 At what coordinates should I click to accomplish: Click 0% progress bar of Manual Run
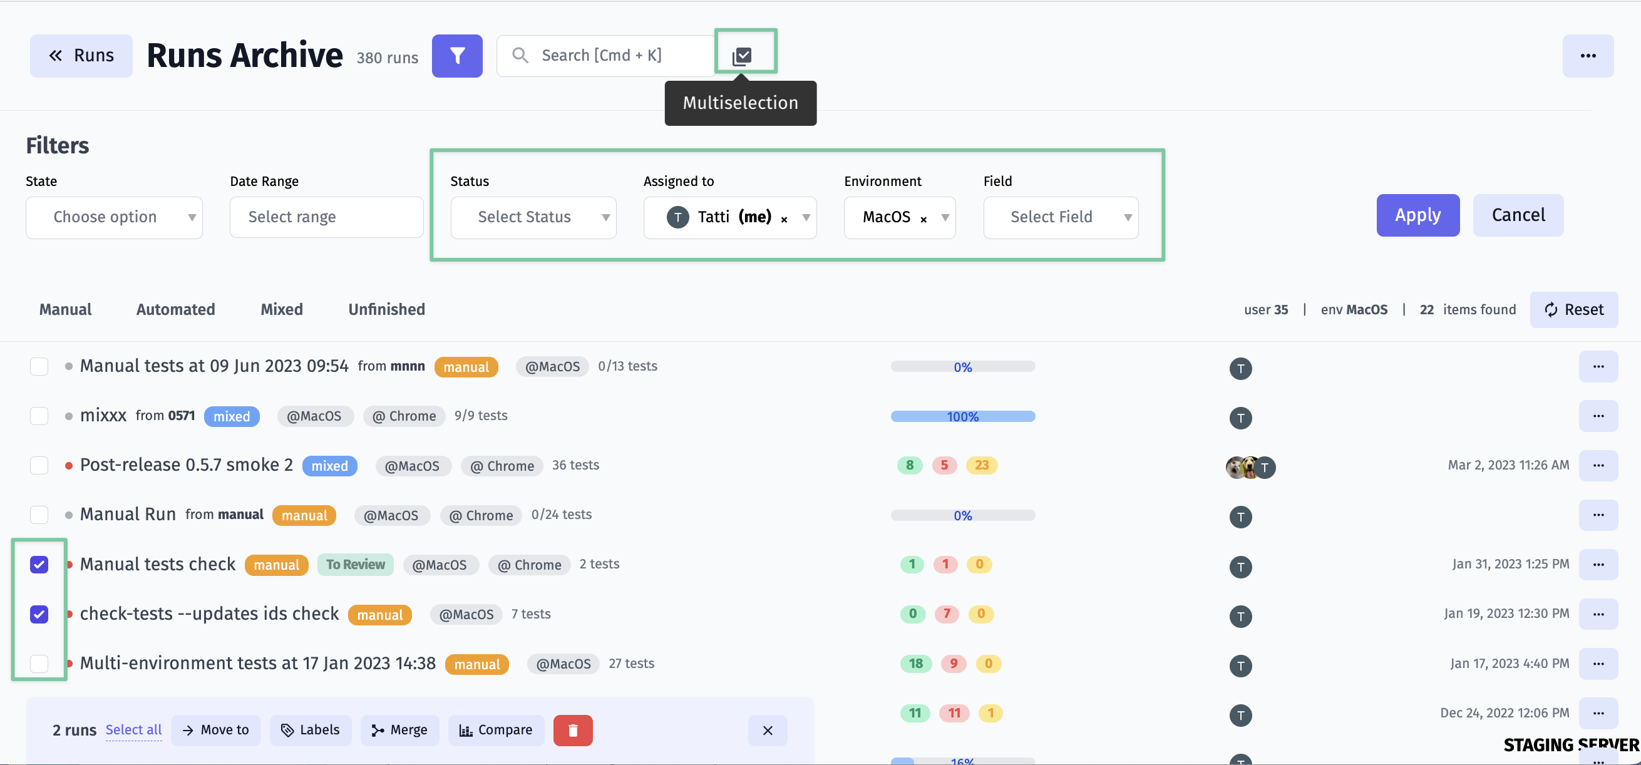tap(962, 515)
